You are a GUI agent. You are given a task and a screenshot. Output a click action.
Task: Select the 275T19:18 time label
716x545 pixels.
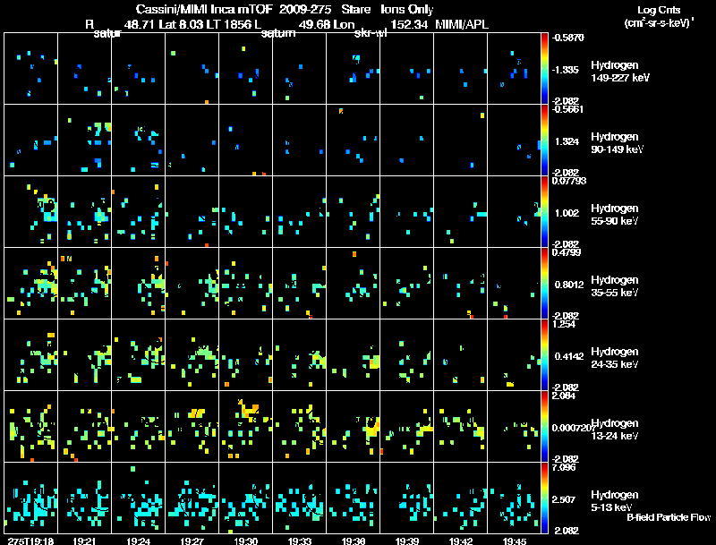31,541
